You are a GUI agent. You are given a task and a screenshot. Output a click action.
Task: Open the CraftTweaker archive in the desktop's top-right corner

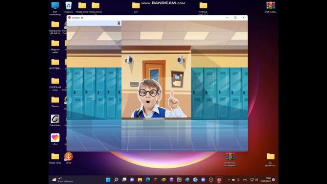coord(270,7)
